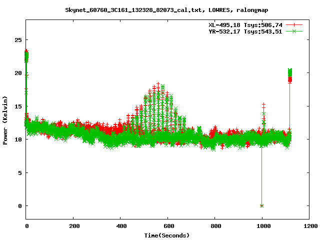Click the 15 tick label on y-axis
The image size is (320, 240).
(18, 106)
